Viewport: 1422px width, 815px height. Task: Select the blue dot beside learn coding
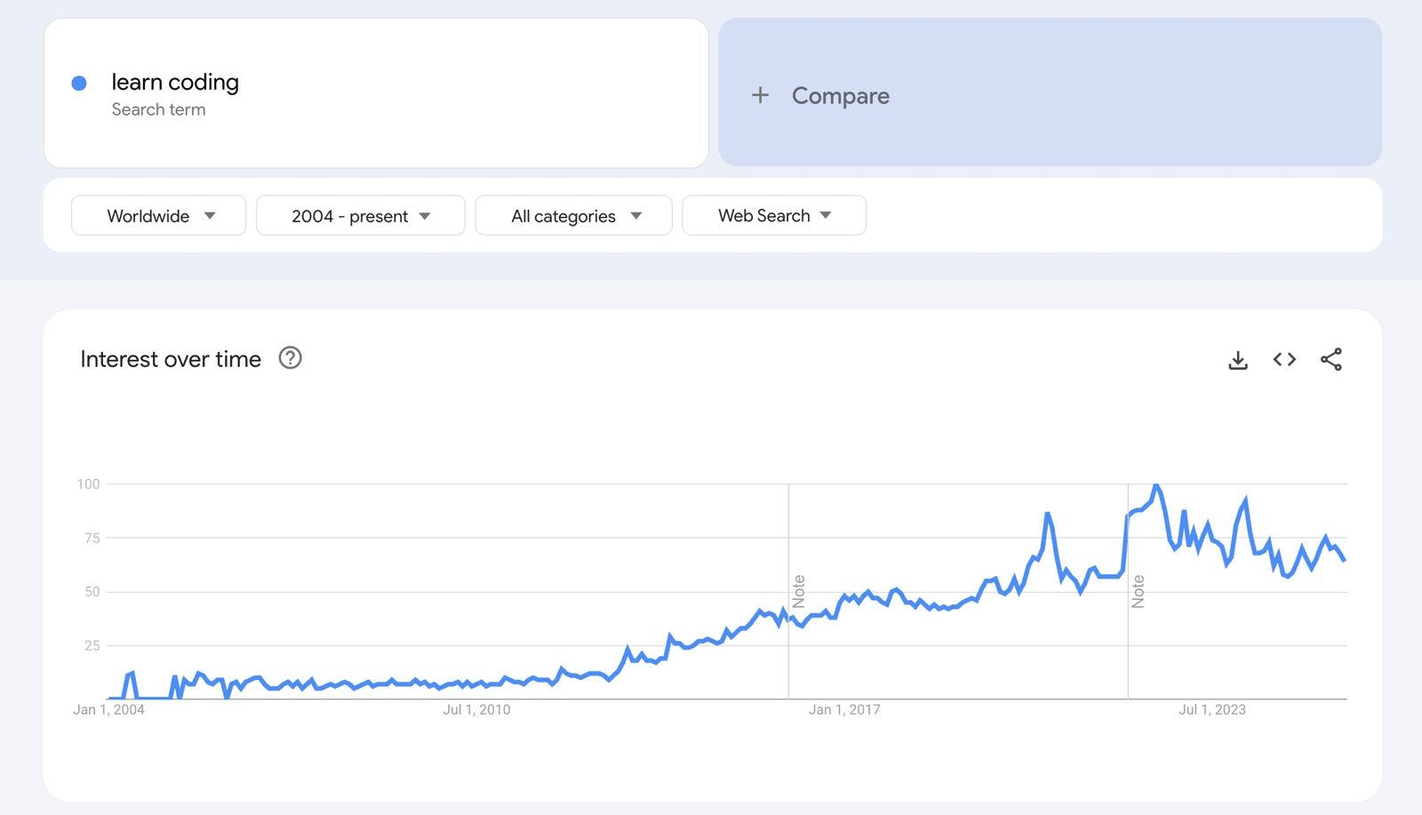click(80, 82)
